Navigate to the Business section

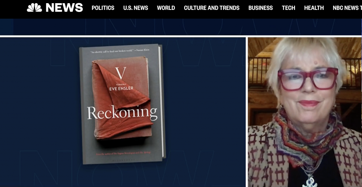coord(261,8)
